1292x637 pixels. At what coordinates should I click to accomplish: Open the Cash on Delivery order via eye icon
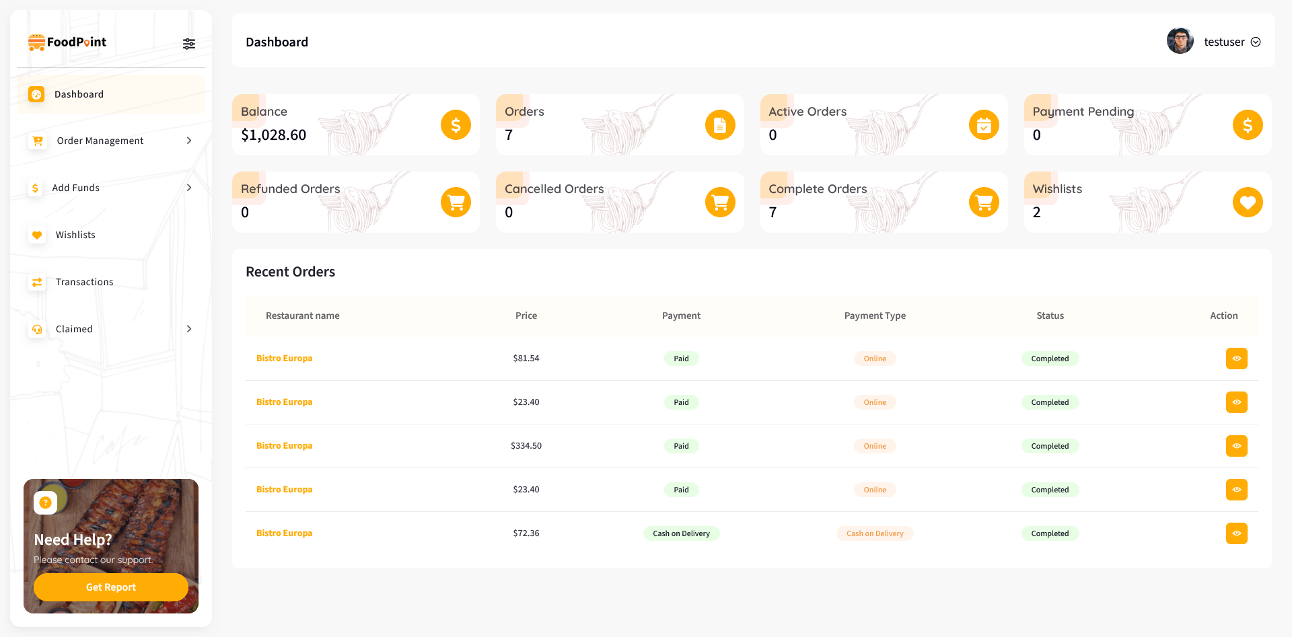pyautogui.click(x=1236, y=533)
